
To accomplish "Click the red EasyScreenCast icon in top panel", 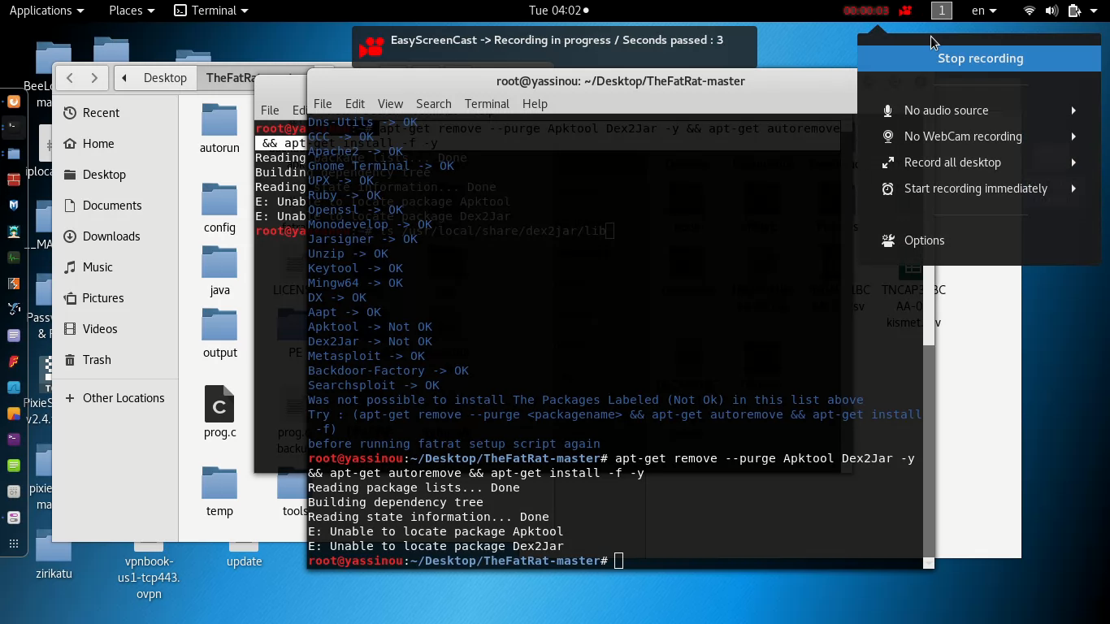I will tap(905, 11).
